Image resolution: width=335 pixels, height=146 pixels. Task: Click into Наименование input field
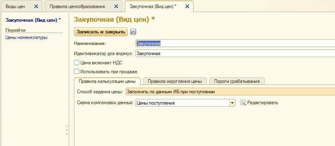pos(235,43)
